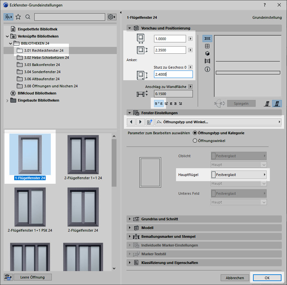Open the Hauptflügel Festverglast dropdown
Image resolution: width=287 pixels, height=285 pixels.
coord(238,175)
